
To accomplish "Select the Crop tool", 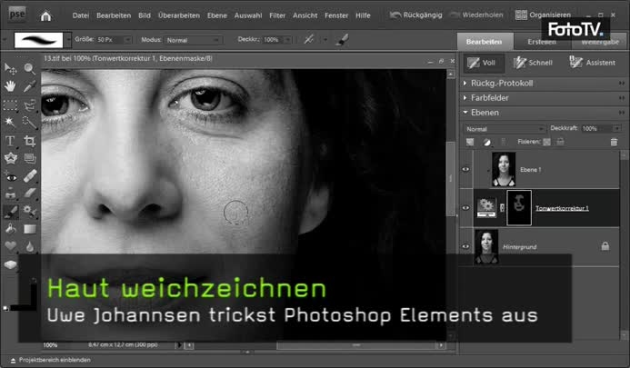I will tap(29, 141).
